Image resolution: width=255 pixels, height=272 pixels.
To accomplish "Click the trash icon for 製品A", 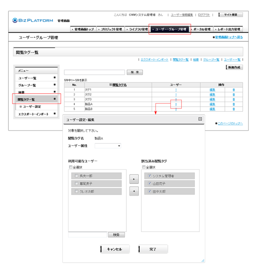I will pyautogui.click(x=234, y=104).
